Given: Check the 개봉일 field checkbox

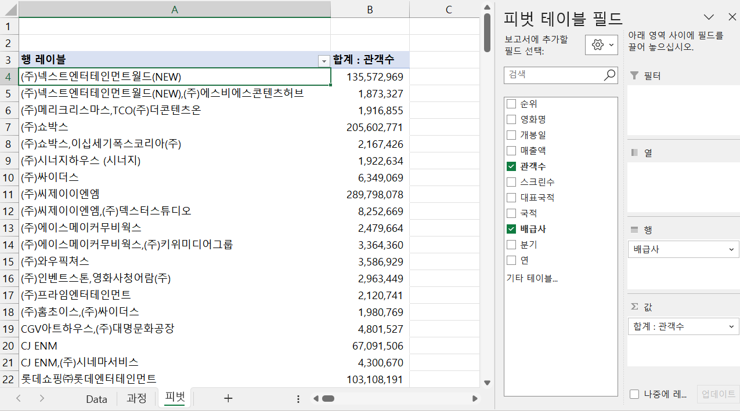Looking at the screenshot, I should (x=511, y=135).
